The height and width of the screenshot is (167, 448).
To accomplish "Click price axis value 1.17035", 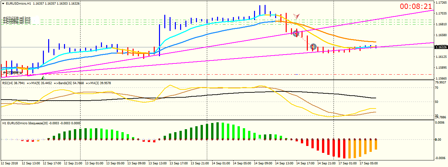I will (441, 13).
